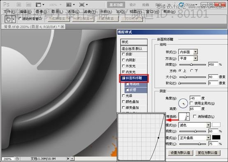Click the 深度 slider handle
The height and width of the screenshot is (162, 228).
(191, 65)
